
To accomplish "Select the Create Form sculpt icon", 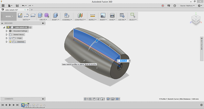I will pyautogui.click(x=46, y=15).
